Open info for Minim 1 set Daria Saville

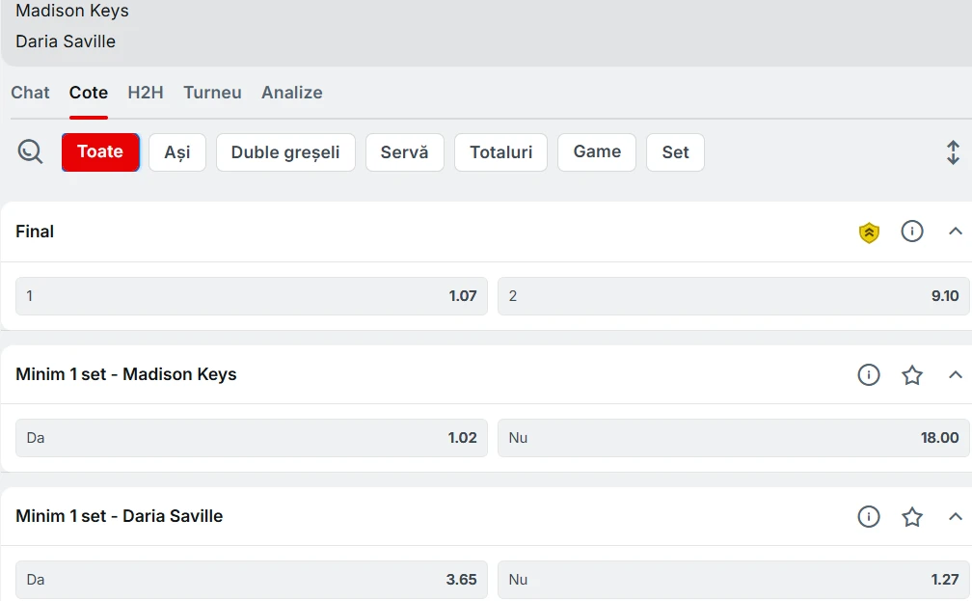(869, 517)
